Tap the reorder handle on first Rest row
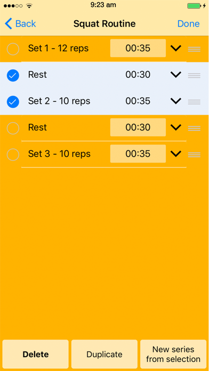Image resolution: width=209 pixels, height=371 pixels. click(x=194, y=76)
